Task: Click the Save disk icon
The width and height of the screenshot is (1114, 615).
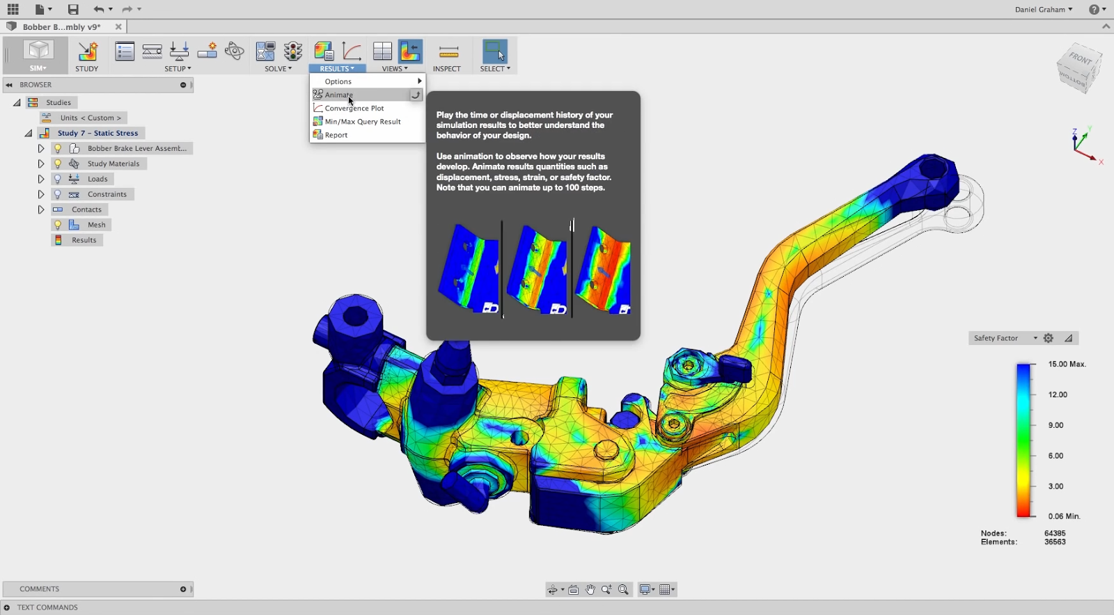Action: (73, 9)
